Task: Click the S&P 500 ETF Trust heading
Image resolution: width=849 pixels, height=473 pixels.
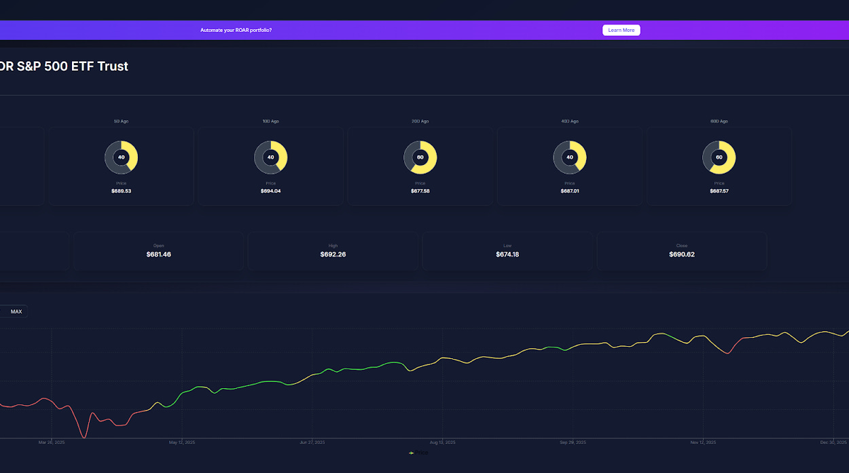Action: [x=65, y=66]
